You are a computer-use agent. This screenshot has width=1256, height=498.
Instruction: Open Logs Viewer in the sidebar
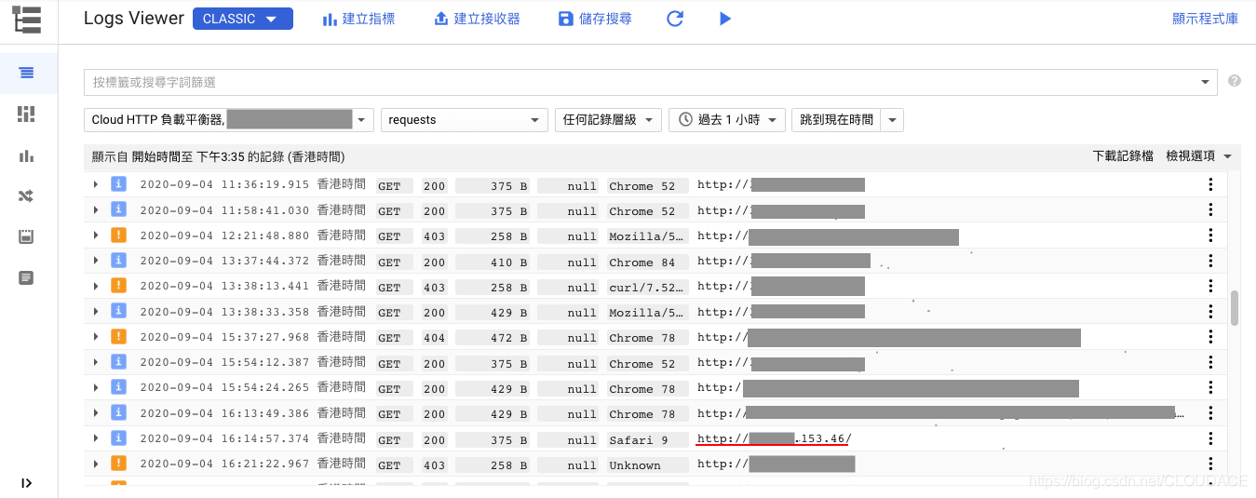pyautogui.click(x=26, y=73)
